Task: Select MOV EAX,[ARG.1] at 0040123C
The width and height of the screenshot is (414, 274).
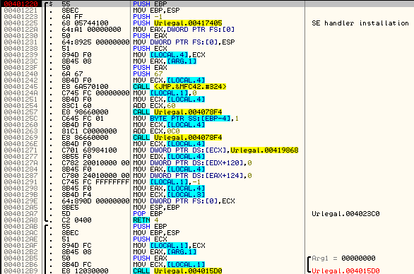Action: tap(165, 61)
